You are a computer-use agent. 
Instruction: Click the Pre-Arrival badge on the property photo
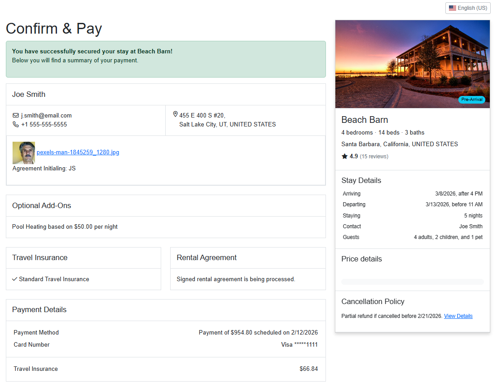click(471, 100)
